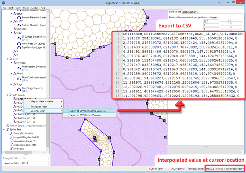Open the View menu

[x=18, y=8]
